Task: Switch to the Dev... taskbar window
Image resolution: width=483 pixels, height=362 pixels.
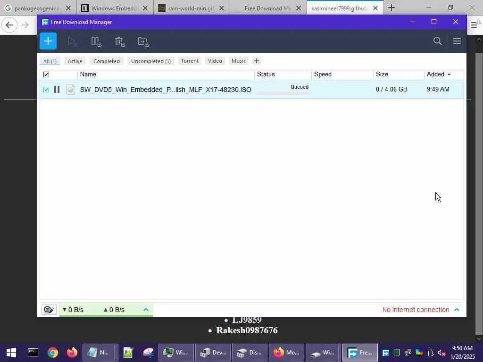Action: 213,353
